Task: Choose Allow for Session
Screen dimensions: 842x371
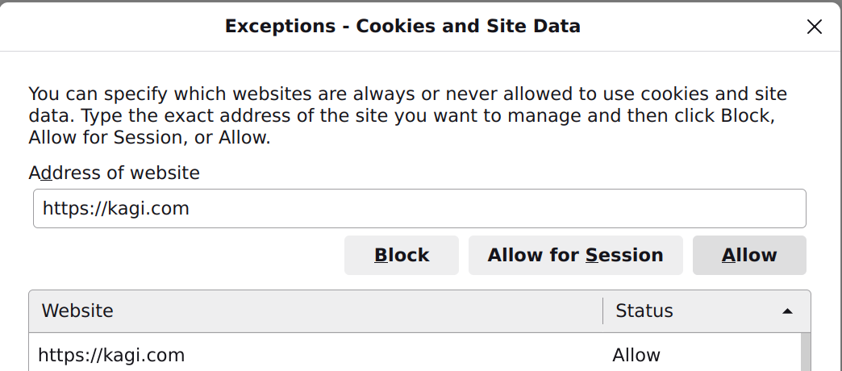Action: [575, 256]
